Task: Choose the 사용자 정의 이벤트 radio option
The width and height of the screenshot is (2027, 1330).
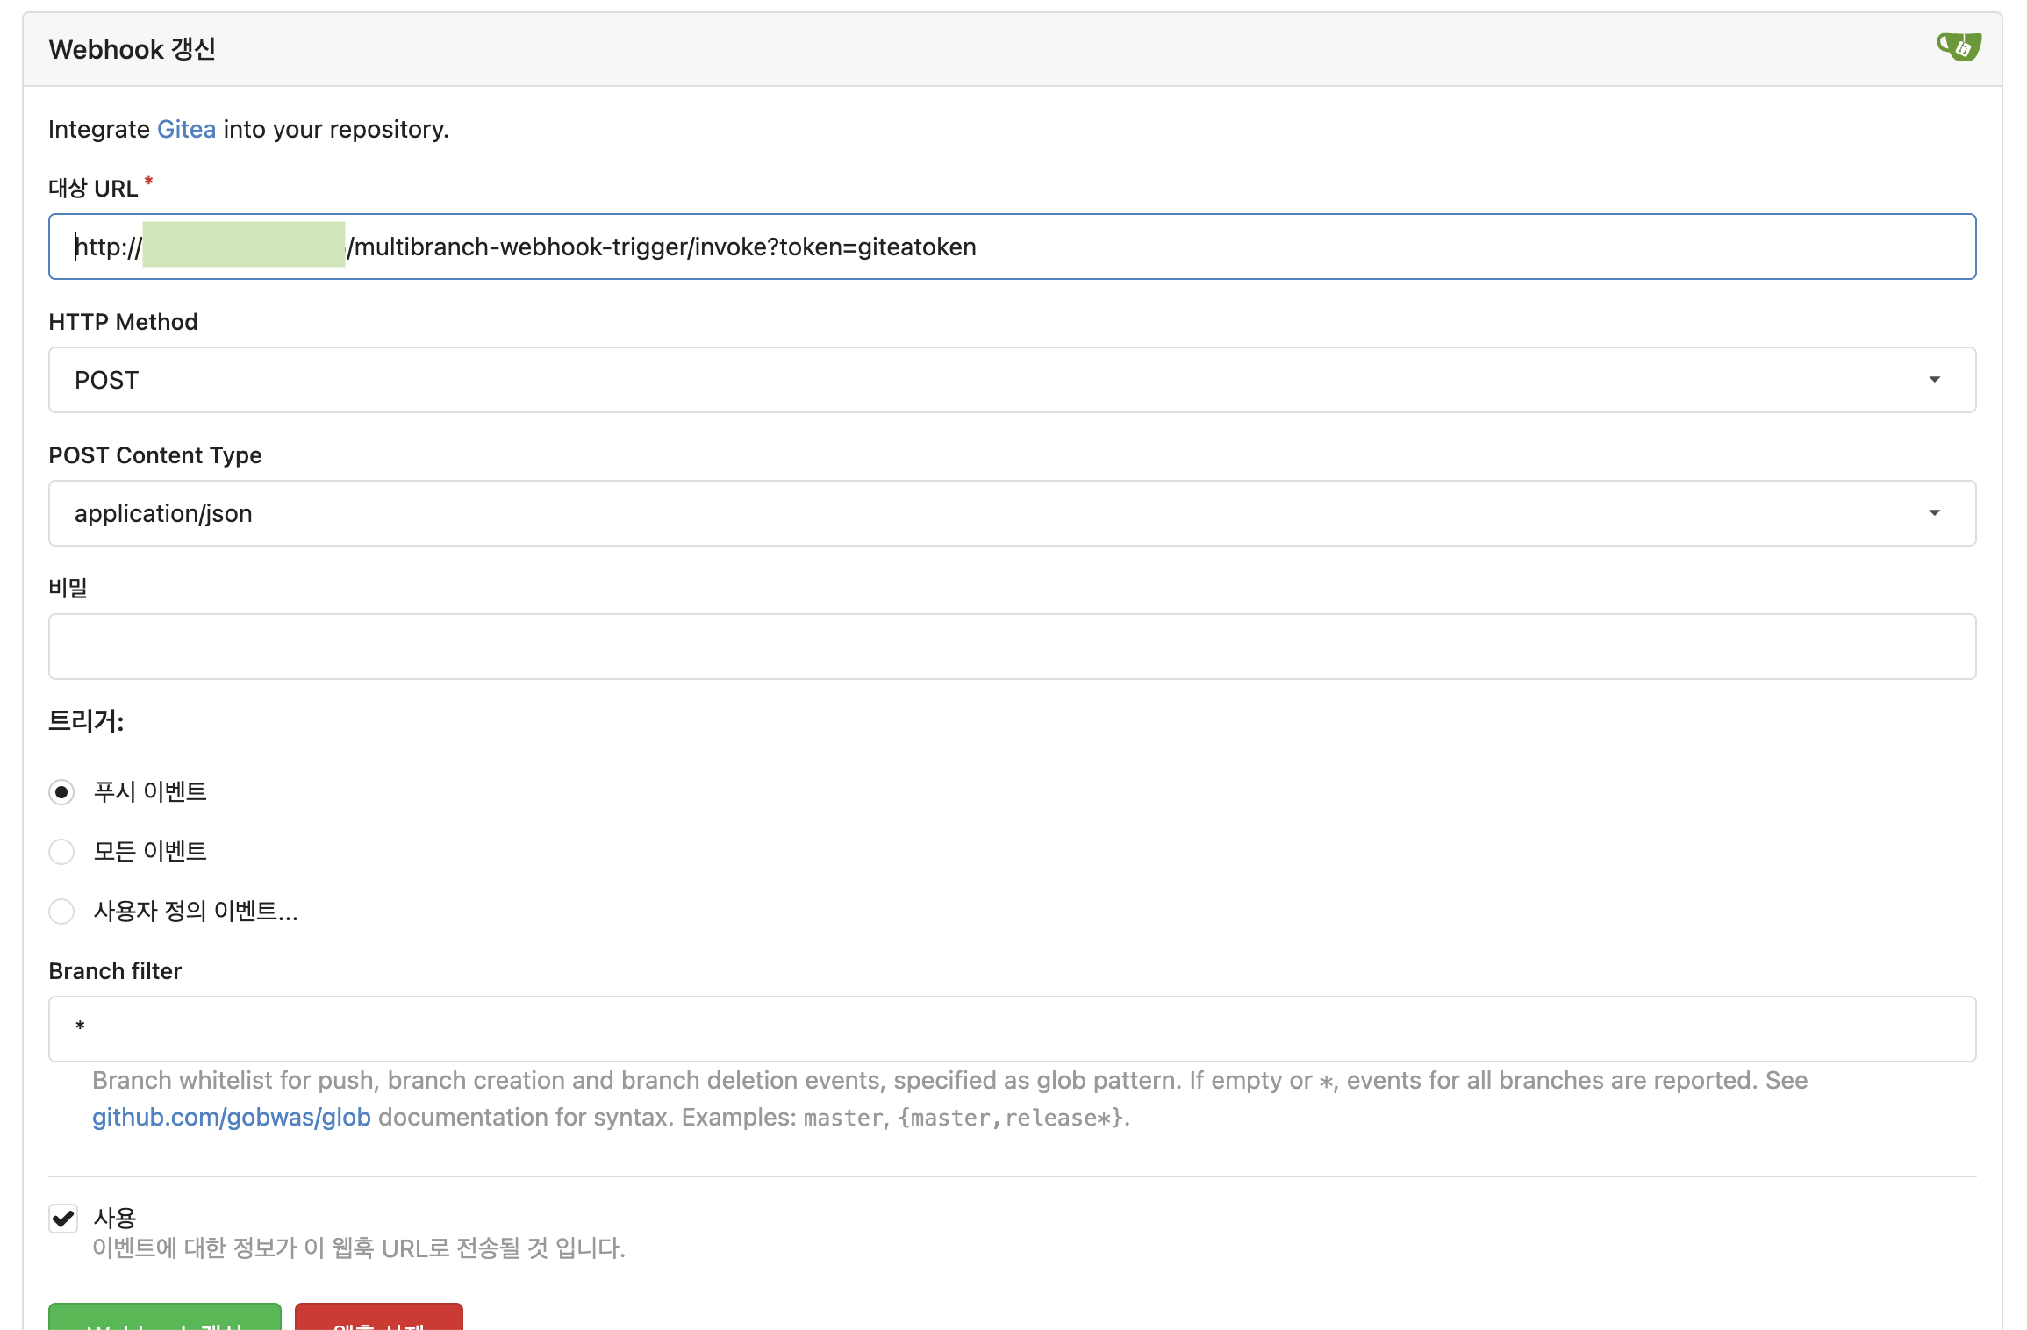Action: (61, 912)
